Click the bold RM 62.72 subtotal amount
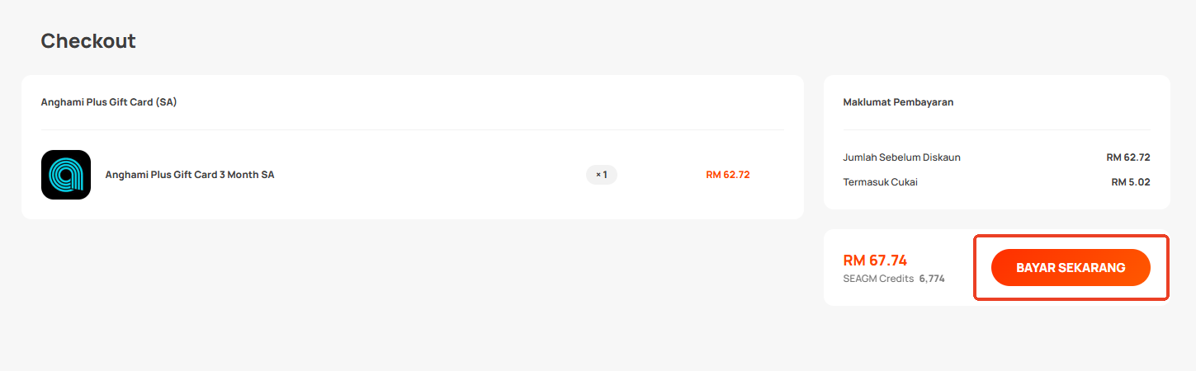The width and height of the screenshot is (1196, 371). (1128, 157)
